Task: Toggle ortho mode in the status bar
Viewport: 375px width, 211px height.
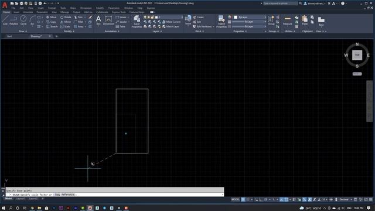Action: pyautogui.click(x=261, y=199)
